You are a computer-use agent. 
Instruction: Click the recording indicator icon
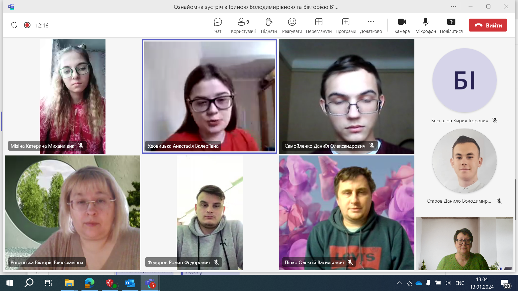[x=27, y=25]
